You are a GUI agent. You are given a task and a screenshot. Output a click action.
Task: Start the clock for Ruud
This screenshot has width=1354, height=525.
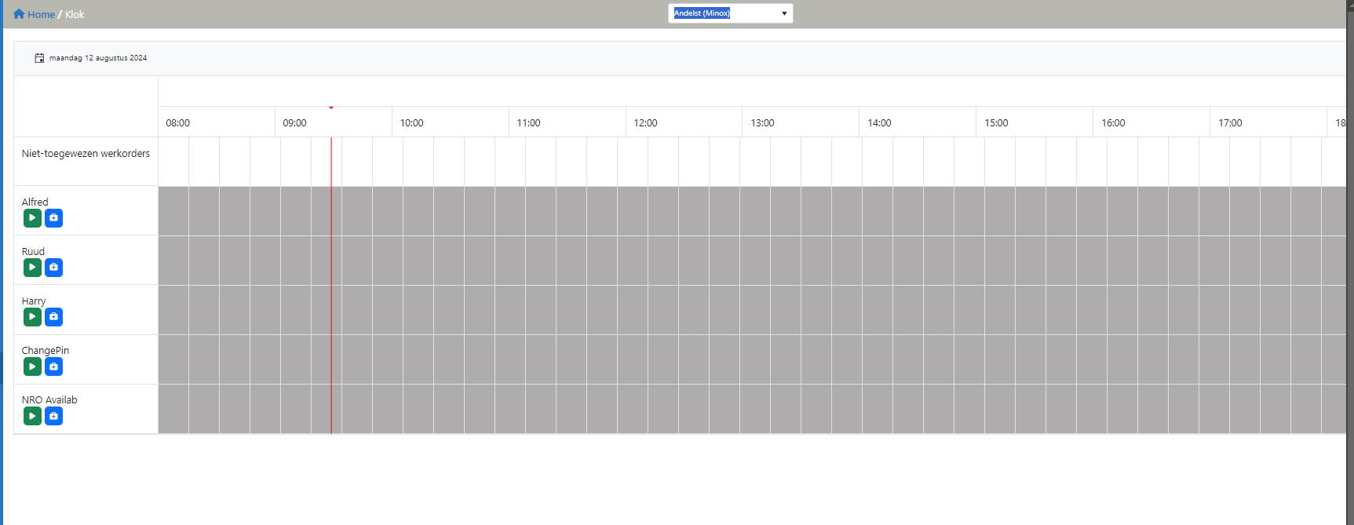(32, 268)
